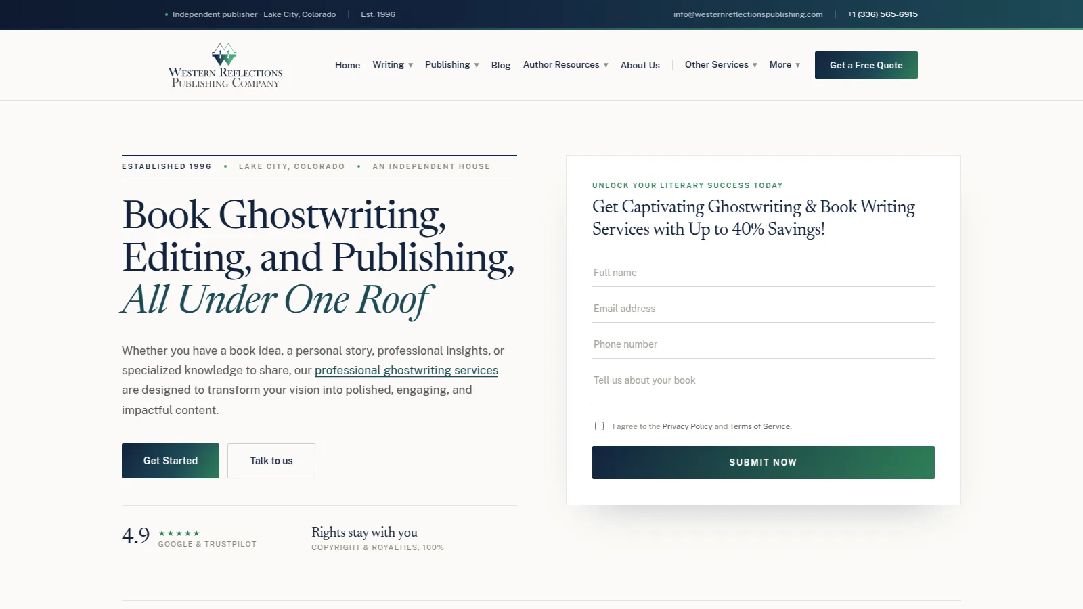1083x609 pixels.
Task: Expand the Author Resources dropdown menu
Action: pos(566,65)
